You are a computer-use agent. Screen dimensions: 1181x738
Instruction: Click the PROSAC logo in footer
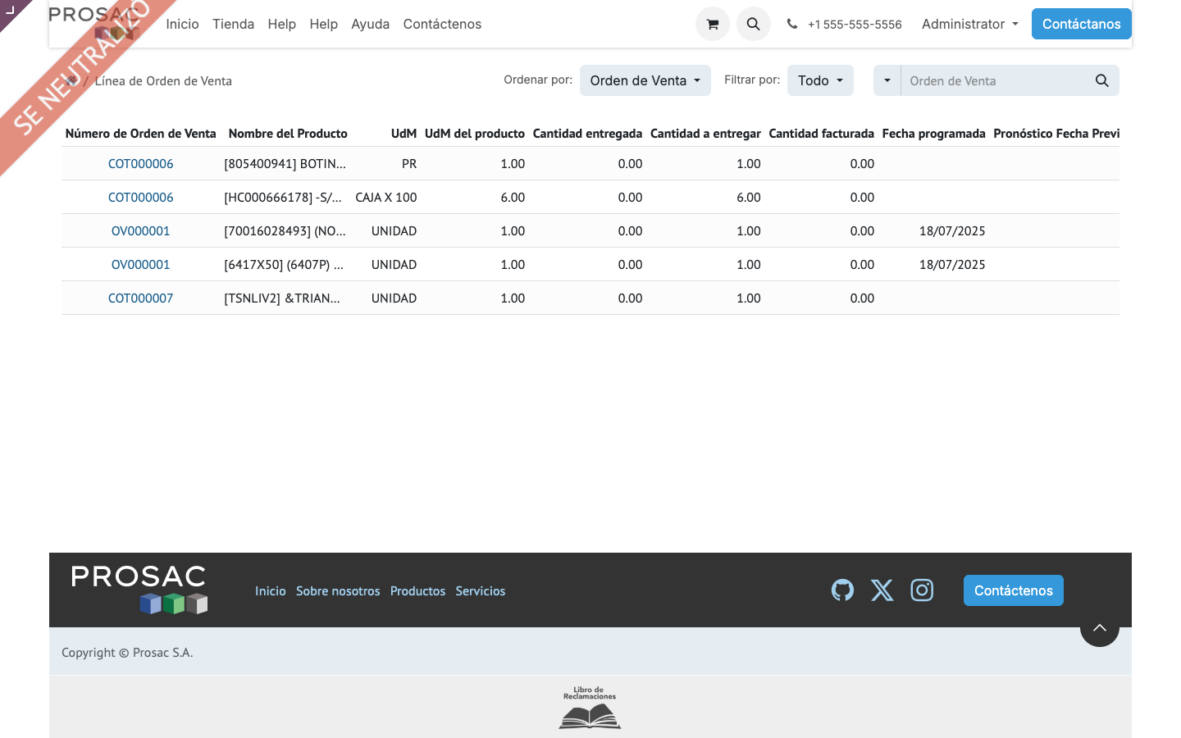point(139,590)
